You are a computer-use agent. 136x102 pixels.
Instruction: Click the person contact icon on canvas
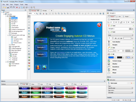coord(38,67)
